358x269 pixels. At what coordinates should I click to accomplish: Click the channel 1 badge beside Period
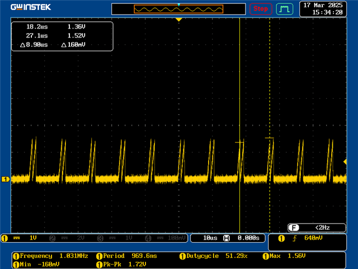100,257
